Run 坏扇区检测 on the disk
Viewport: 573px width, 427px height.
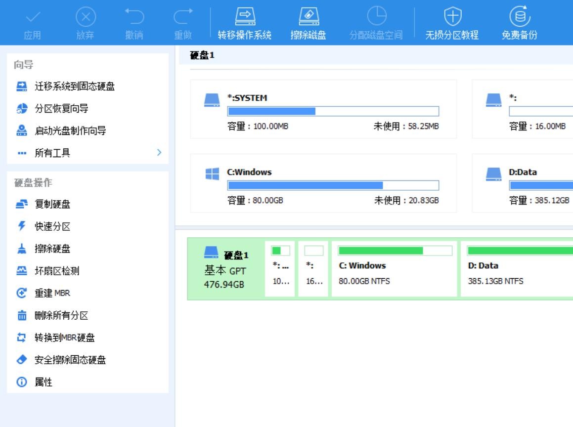tap(57, 271)
